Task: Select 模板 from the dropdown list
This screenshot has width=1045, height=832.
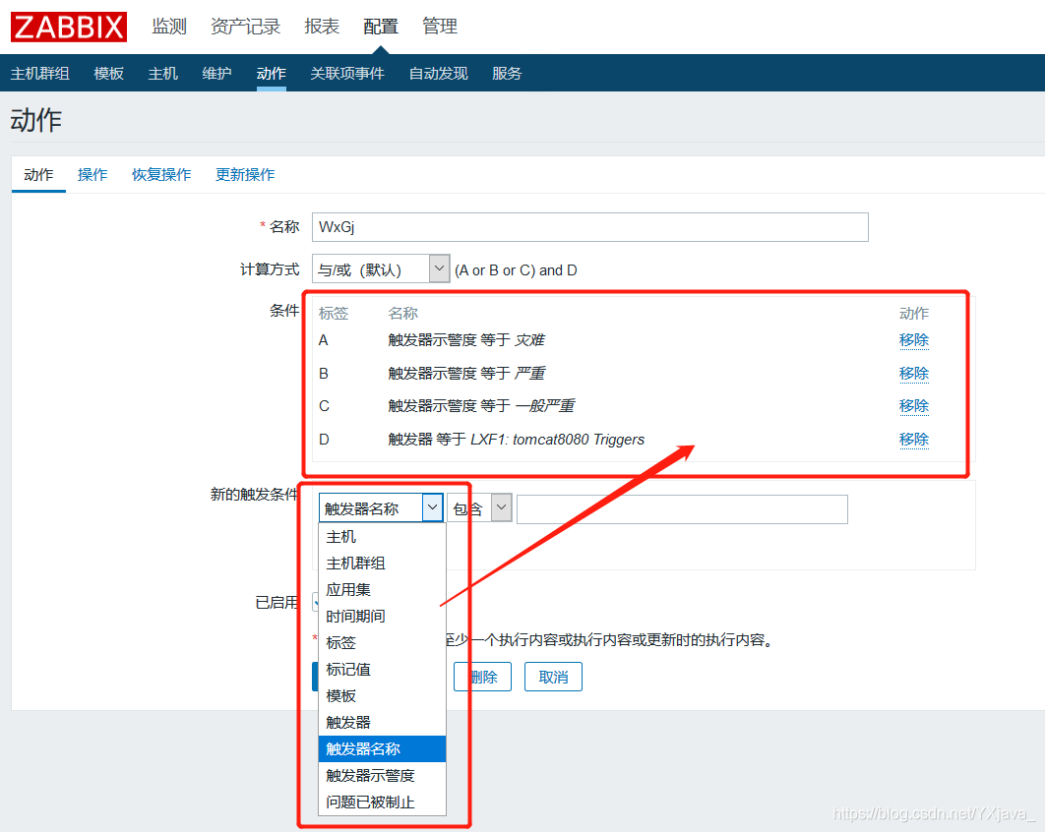Action: click(383, 696)
